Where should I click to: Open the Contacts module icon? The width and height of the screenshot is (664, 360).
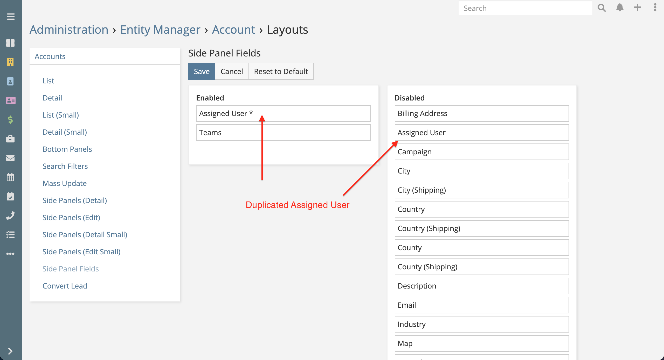click(10, 81)
